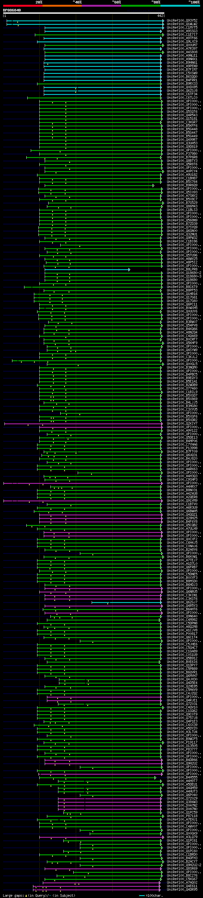203x898 pixels.
Task: Select the UniRef100_B9HN61 label
Action: pos(182,62)
